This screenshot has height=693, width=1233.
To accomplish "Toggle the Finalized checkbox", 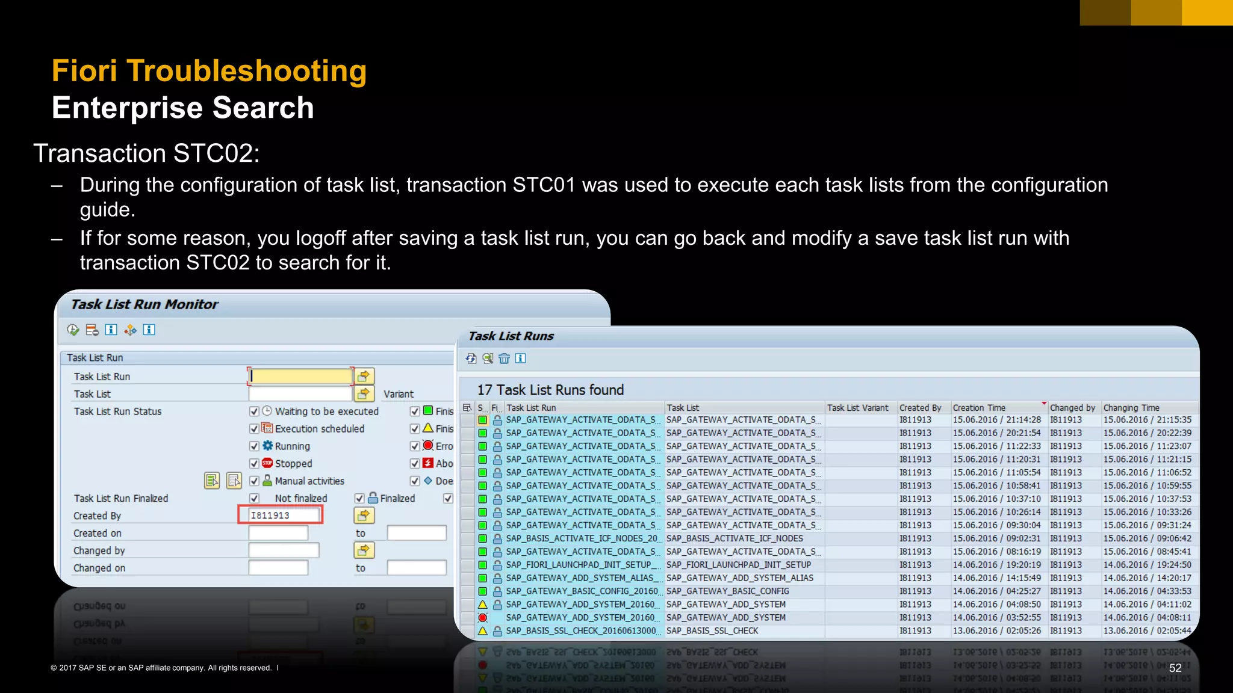I will pyautogui.click(x=359, y=499).
